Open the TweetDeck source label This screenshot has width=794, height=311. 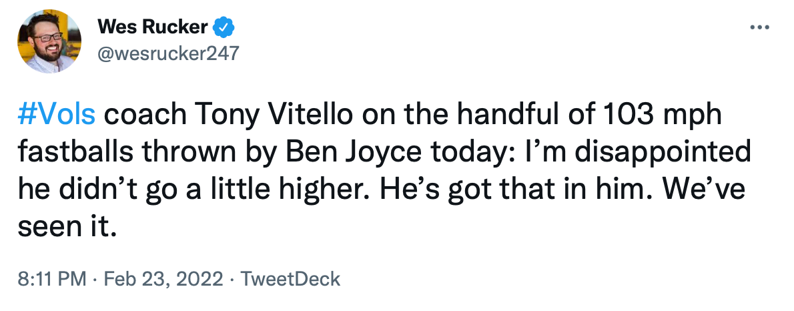(290, 278)
